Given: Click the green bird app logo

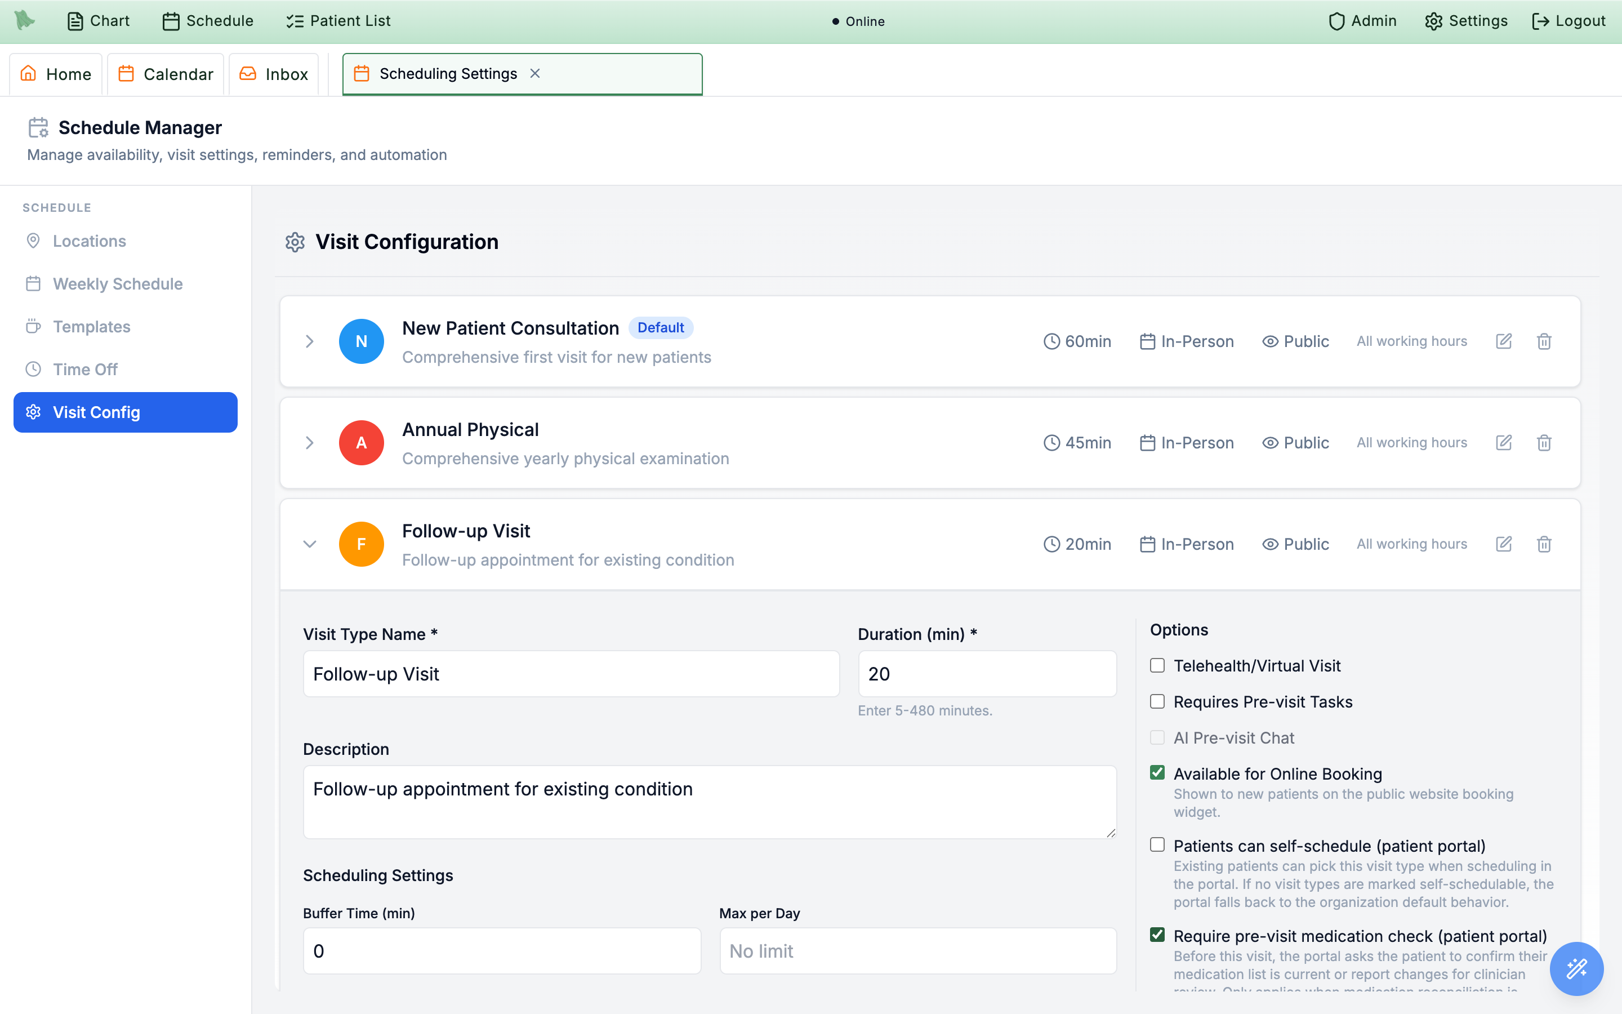Looking at the screenshot, I should pos(25,20).
